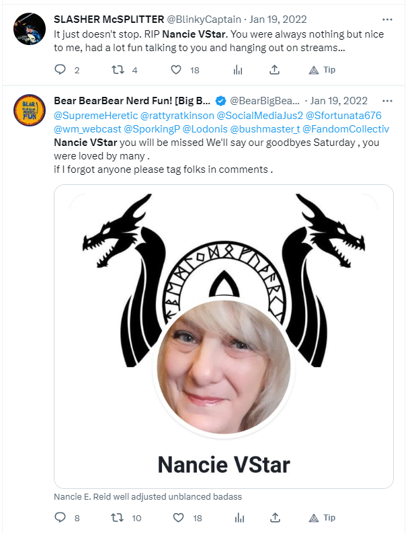Image resolution: width=416 pixels, height=534 pixels.
Task: Share the BlinkyCaptain tweet
Action: (274, 70)
